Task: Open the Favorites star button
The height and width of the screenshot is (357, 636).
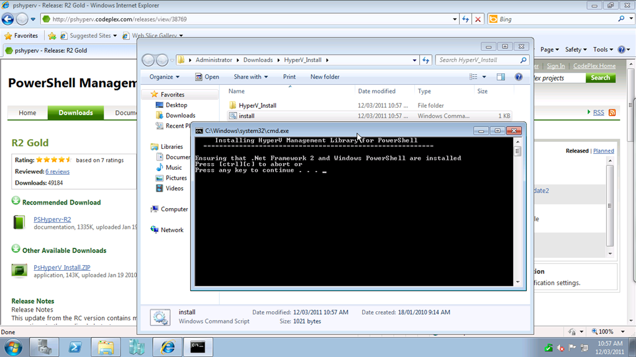Action: [x=21, y=35]
